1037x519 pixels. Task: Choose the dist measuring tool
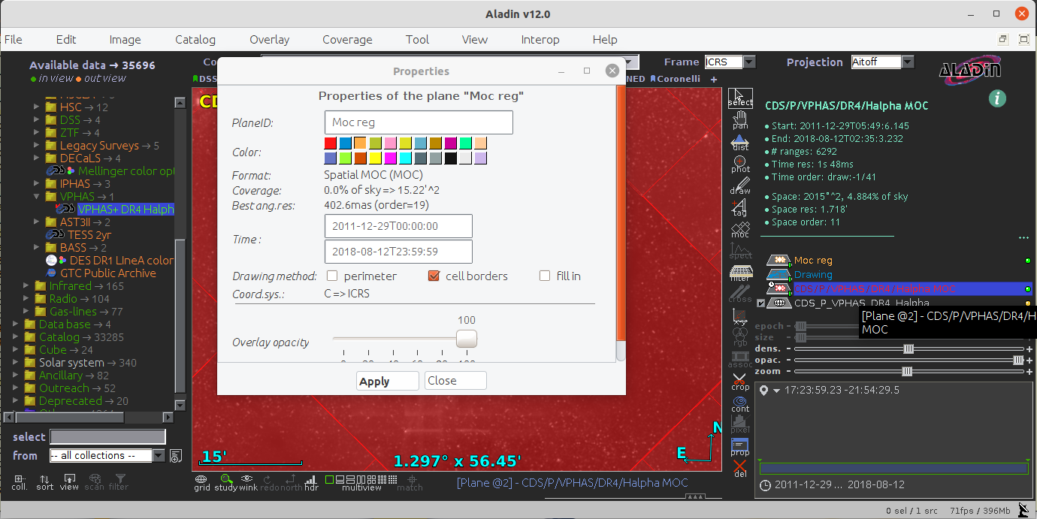[x=740, y=142]
